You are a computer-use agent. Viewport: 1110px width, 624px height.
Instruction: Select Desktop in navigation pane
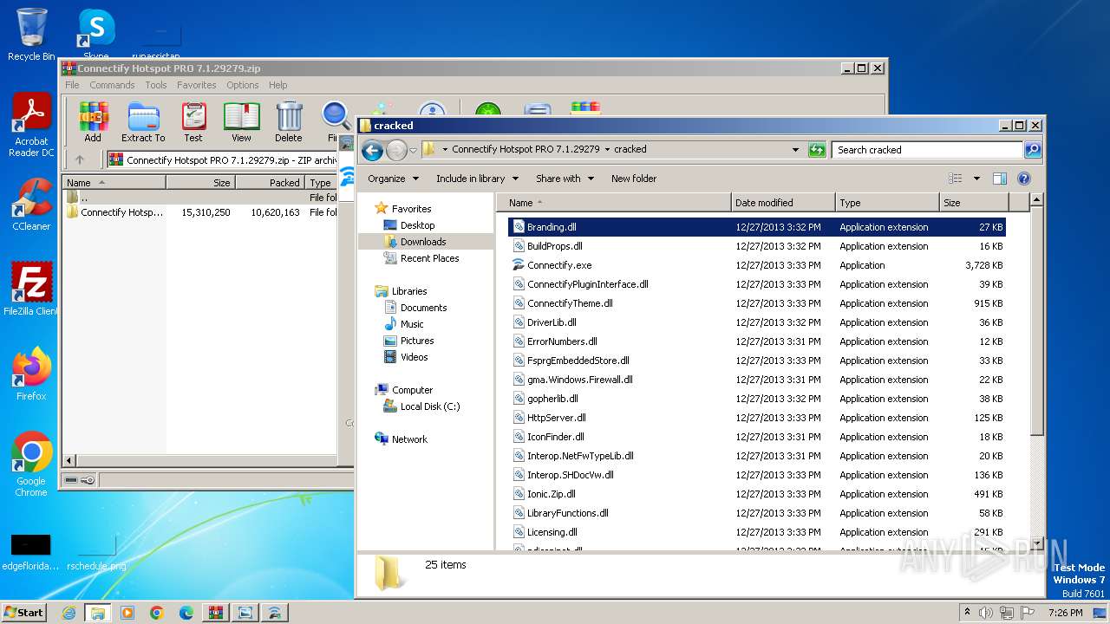[417, 225]
